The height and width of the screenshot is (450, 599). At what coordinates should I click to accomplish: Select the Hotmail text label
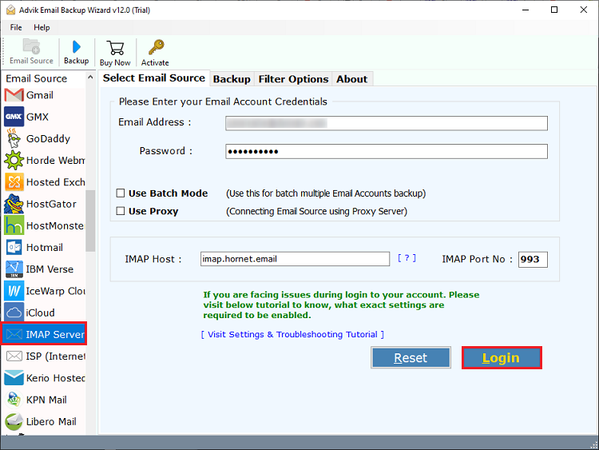tap(44, 247)
